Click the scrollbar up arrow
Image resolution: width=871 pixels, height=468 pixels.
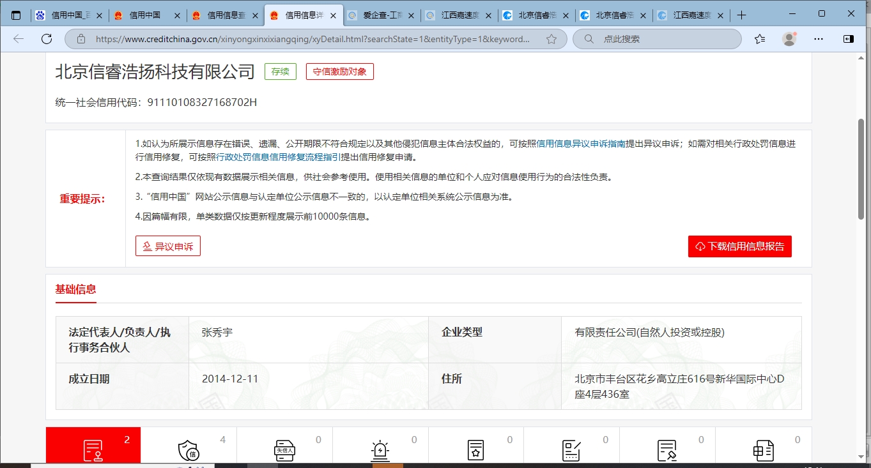861,57
